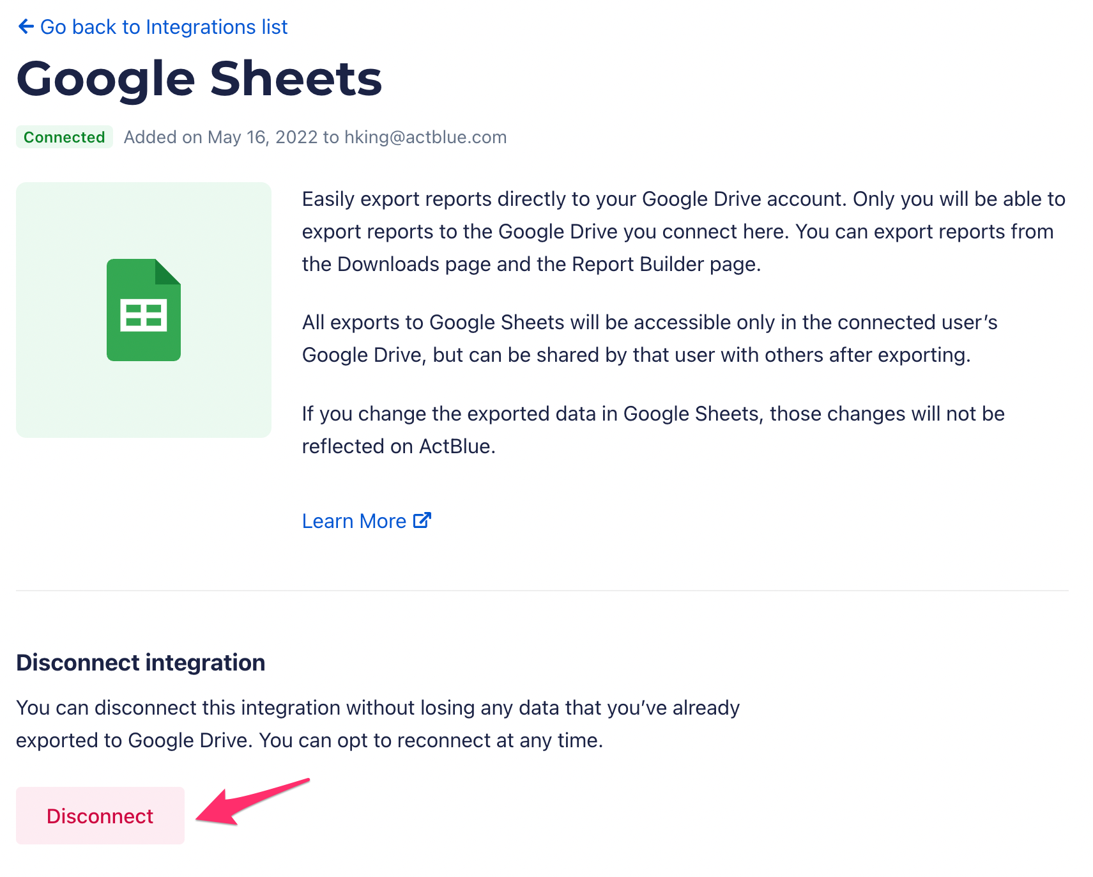
Task: Click the 'All exports to Google Sheets' paragraph
Action: coord(649,338)
